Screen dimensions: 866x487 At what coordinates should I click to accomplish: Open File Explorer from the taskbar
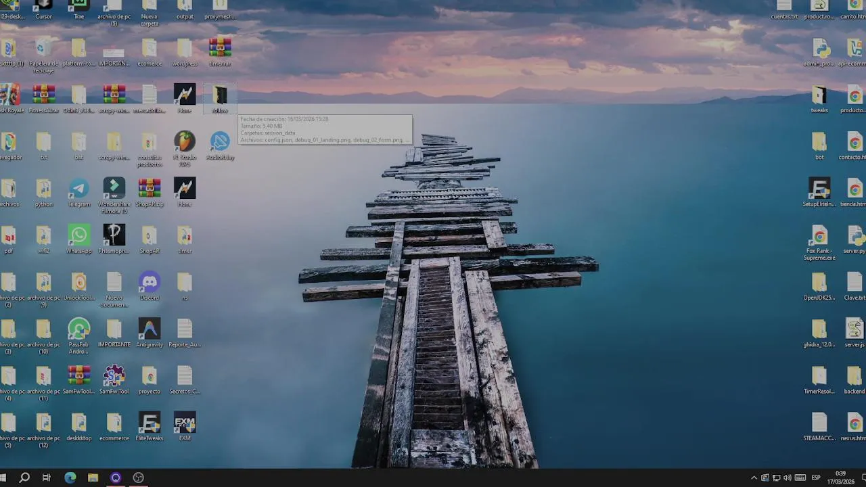93,478
